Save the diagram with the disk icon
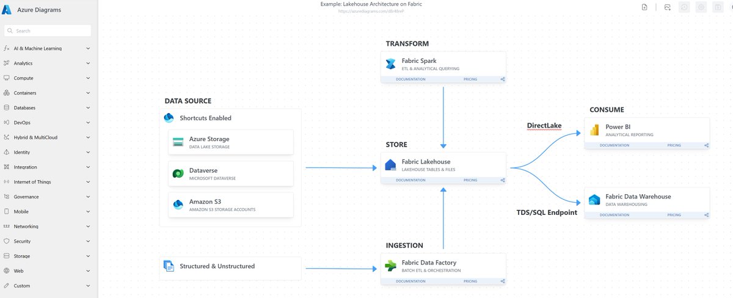Screen dimensions: 733x298 (x=719, y=7)
